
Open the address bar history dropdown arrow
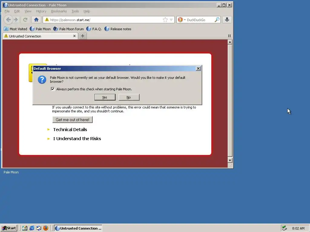click(x=171, y=20)
